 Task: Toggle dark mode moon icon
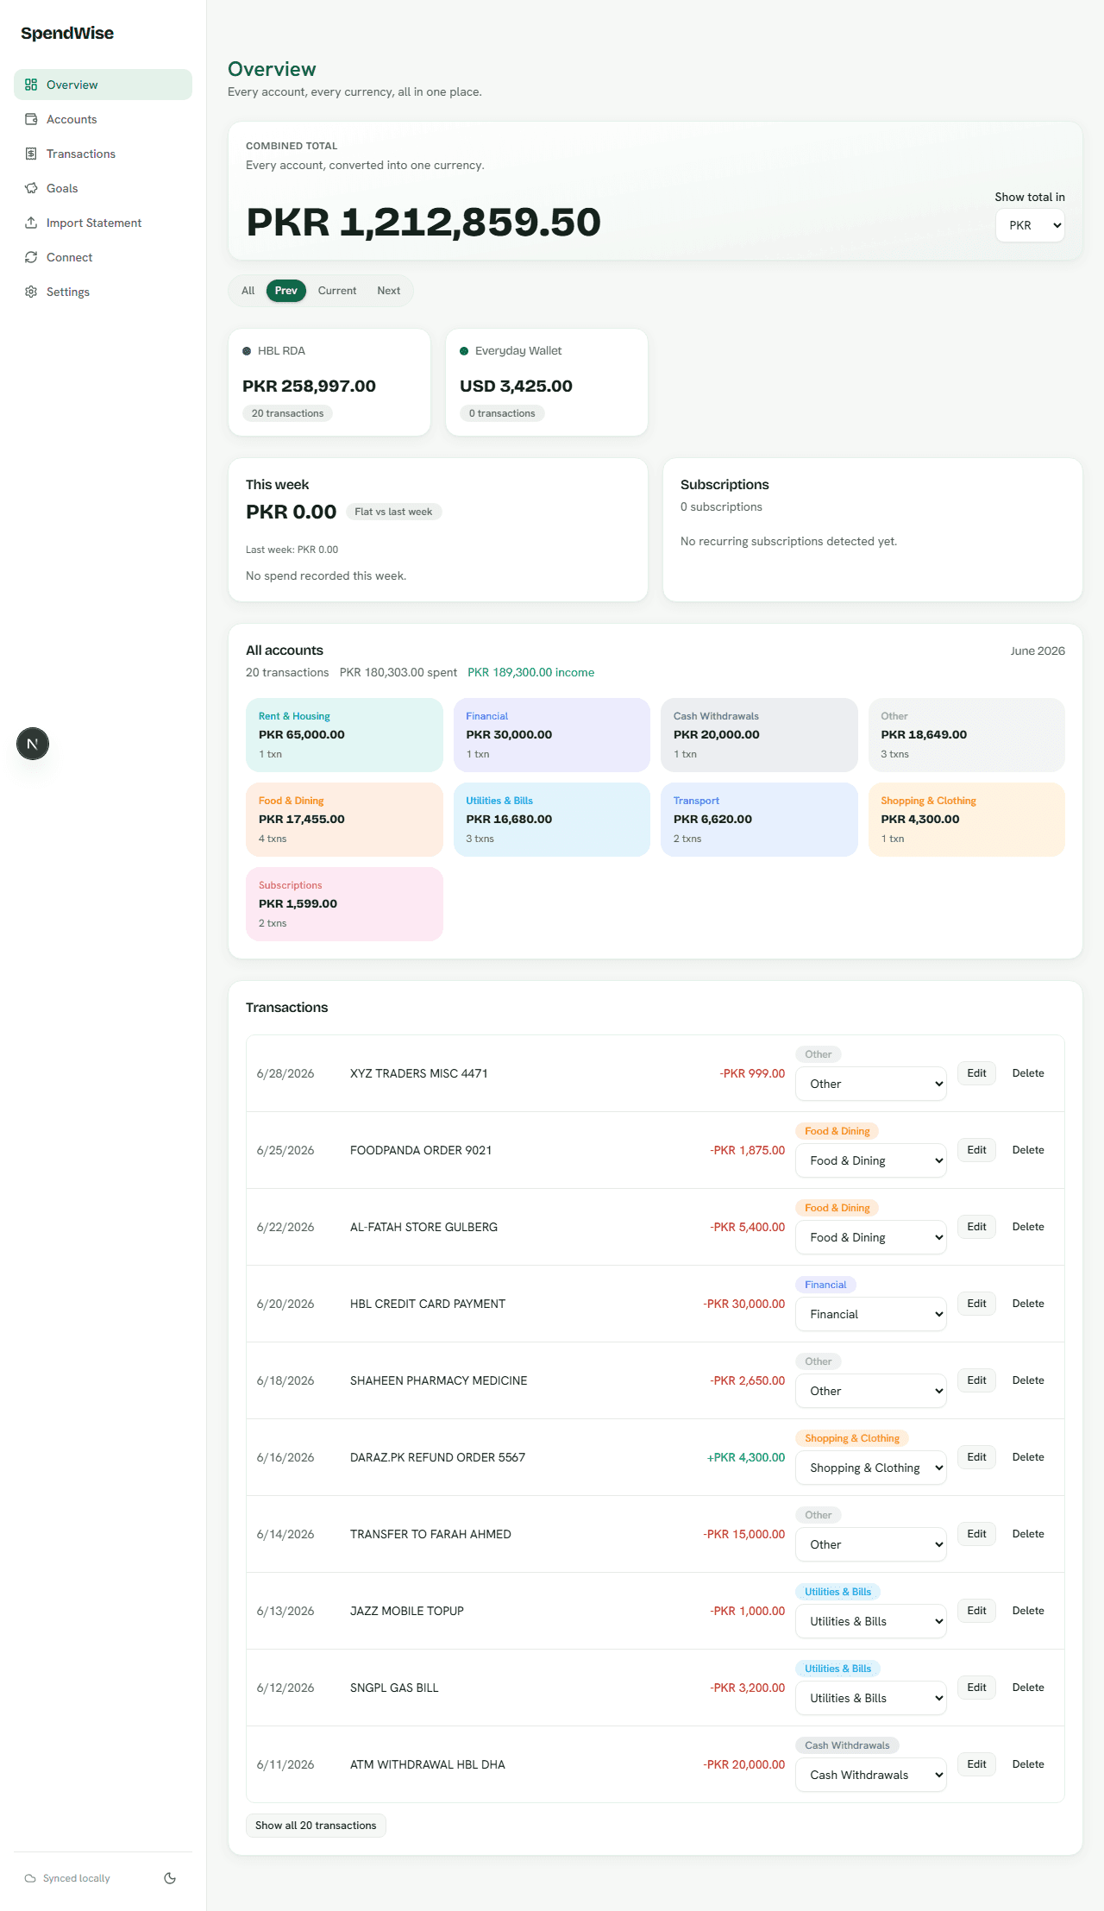tap(170, 1878)
